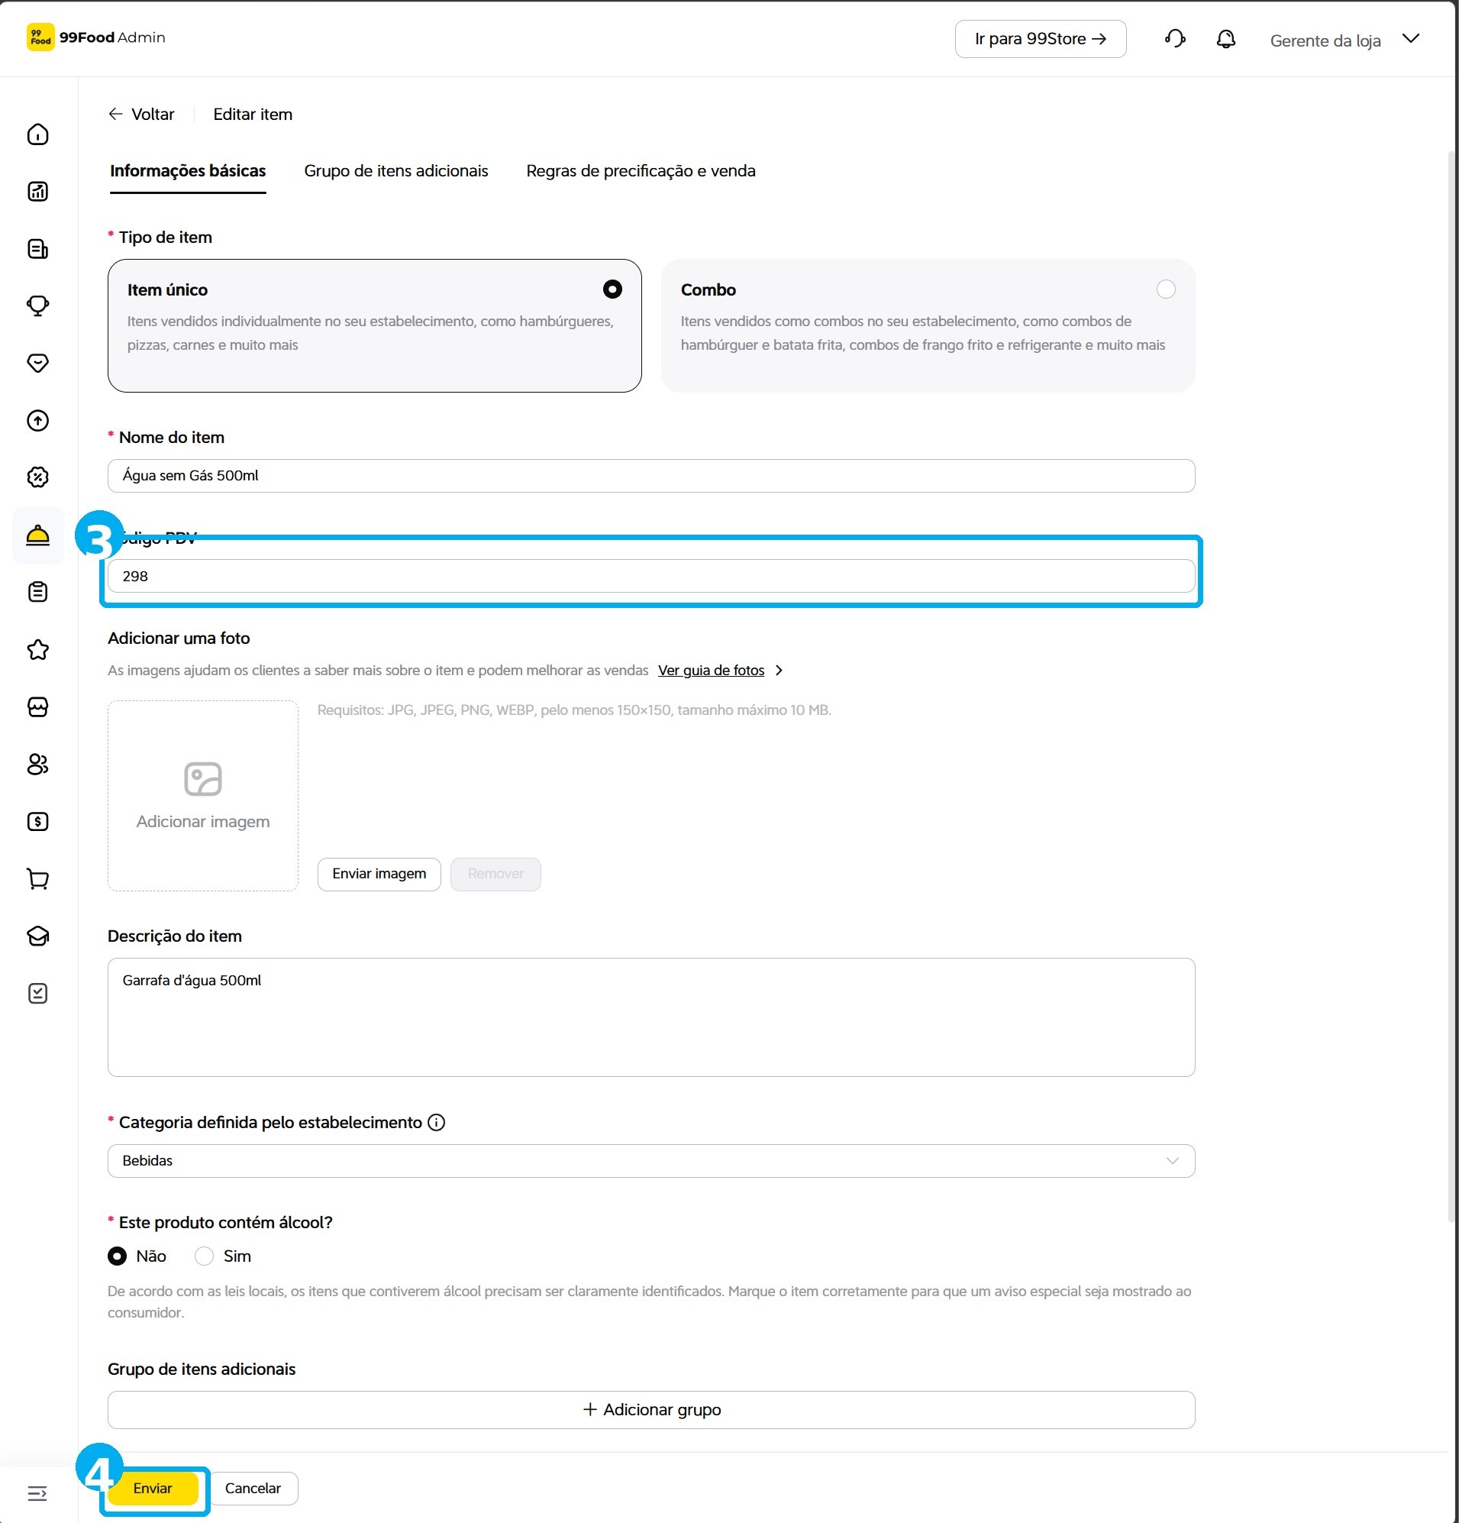Open the home icon in the sidebar
This screenshot has width=1459, height=1523.
(37, 134)
